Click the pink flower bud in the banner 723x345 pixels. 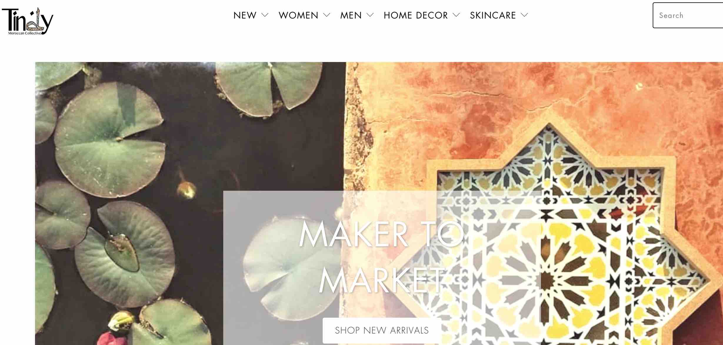[112, 339]
